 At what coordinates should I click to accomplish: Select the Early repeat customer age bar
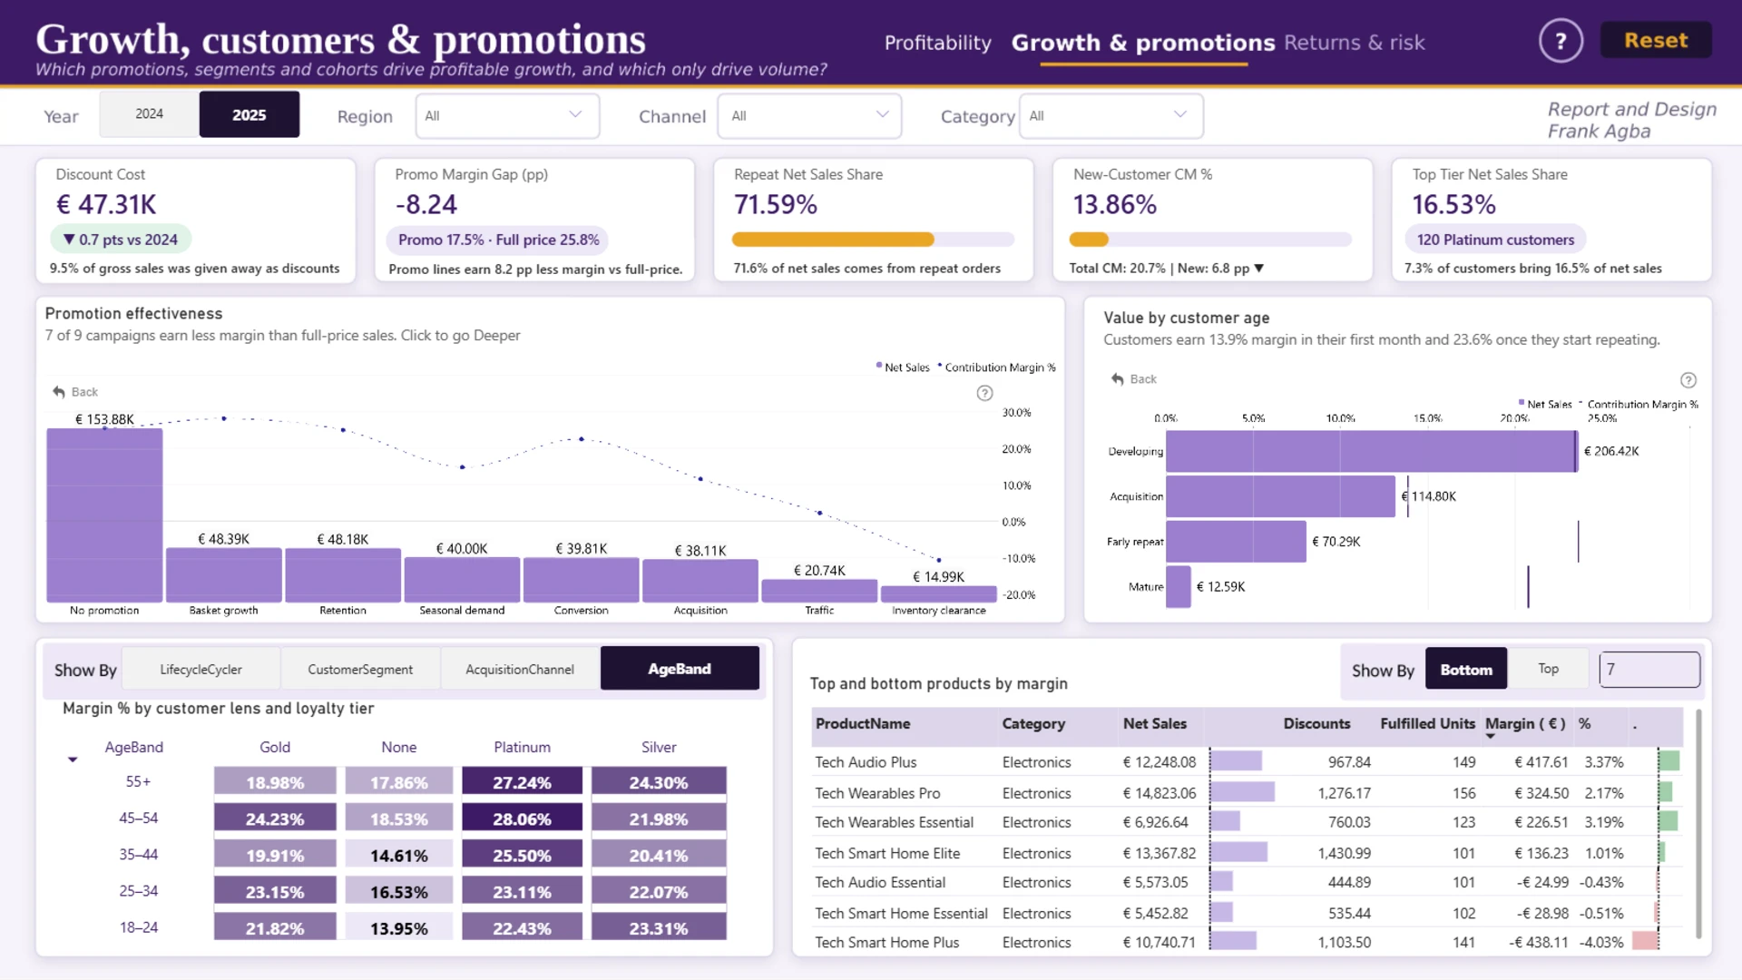coord(1236,542)
